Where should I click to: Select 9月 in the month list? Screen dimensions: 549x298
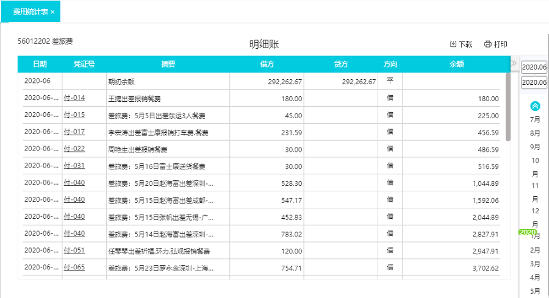(x=535, y=147)
